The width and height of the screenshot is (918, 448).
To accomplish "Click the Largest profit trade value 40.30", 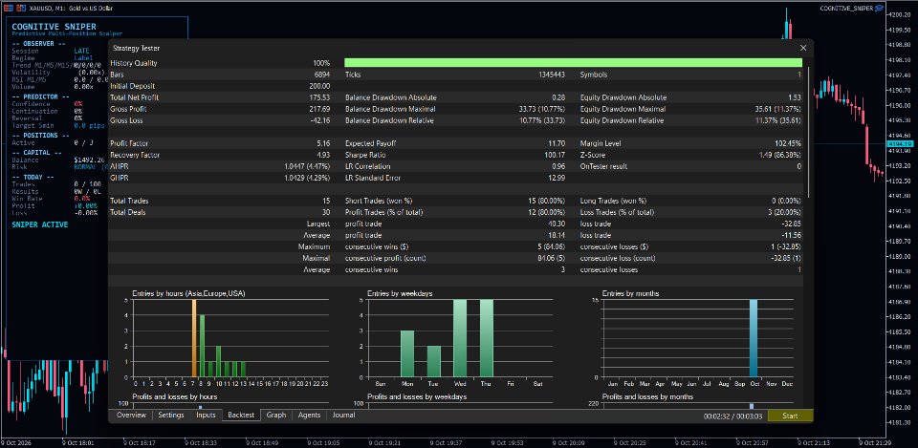I will pyautogui.click(x=557, y=224).
